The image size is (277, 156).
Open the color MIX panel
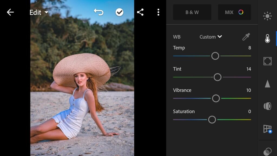point(235,12)
